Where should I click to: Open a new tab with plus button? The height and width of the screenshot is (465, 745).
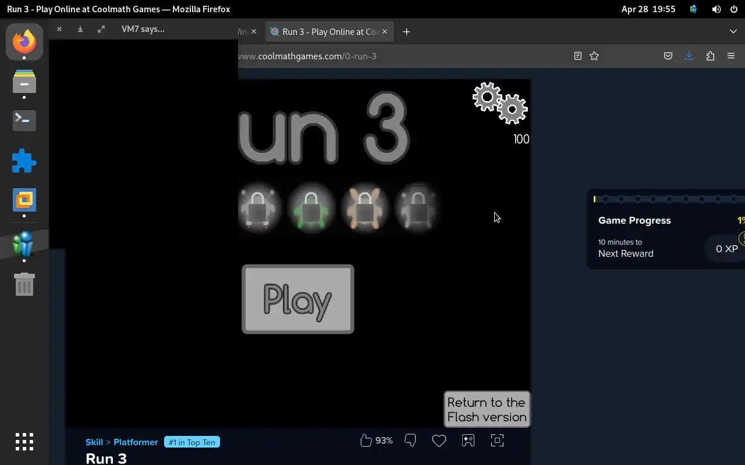406,31
